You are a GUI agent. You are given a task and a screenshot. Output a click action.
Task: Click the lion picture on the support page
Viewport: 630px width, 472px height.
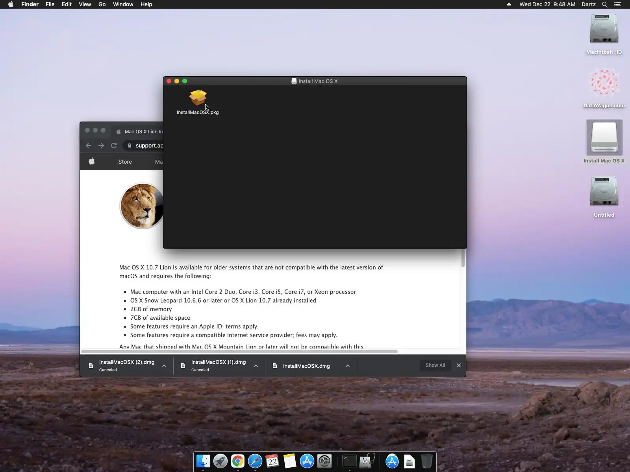142,206
